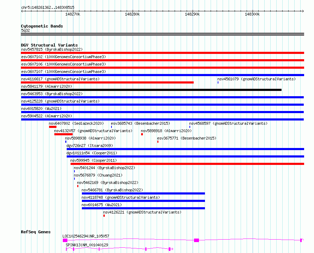This screenshot has height=253, width=314.
Task: Click the esv3607106 variant label
Action: 64,64
